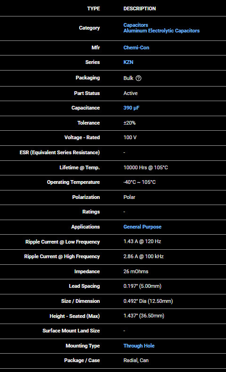Click the 390 µF capacitance link
The width and height of the screenshot is (226, 372).
(131, 108)
